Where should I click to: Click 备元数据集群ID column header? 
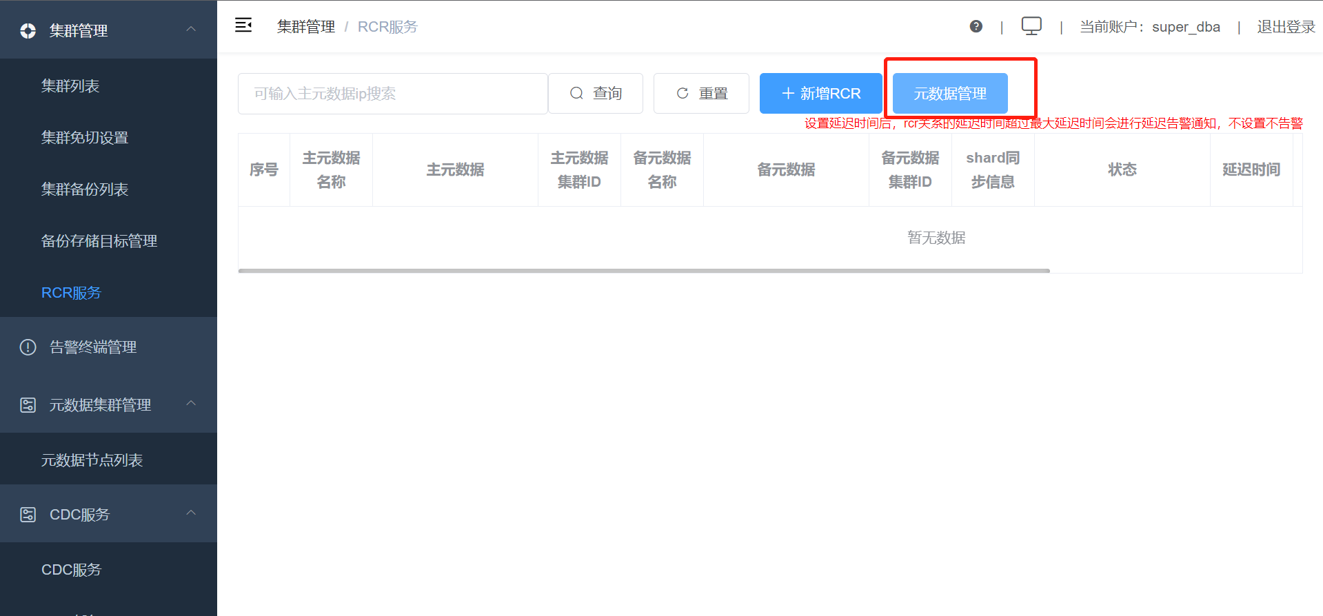(x=911, y=170)
